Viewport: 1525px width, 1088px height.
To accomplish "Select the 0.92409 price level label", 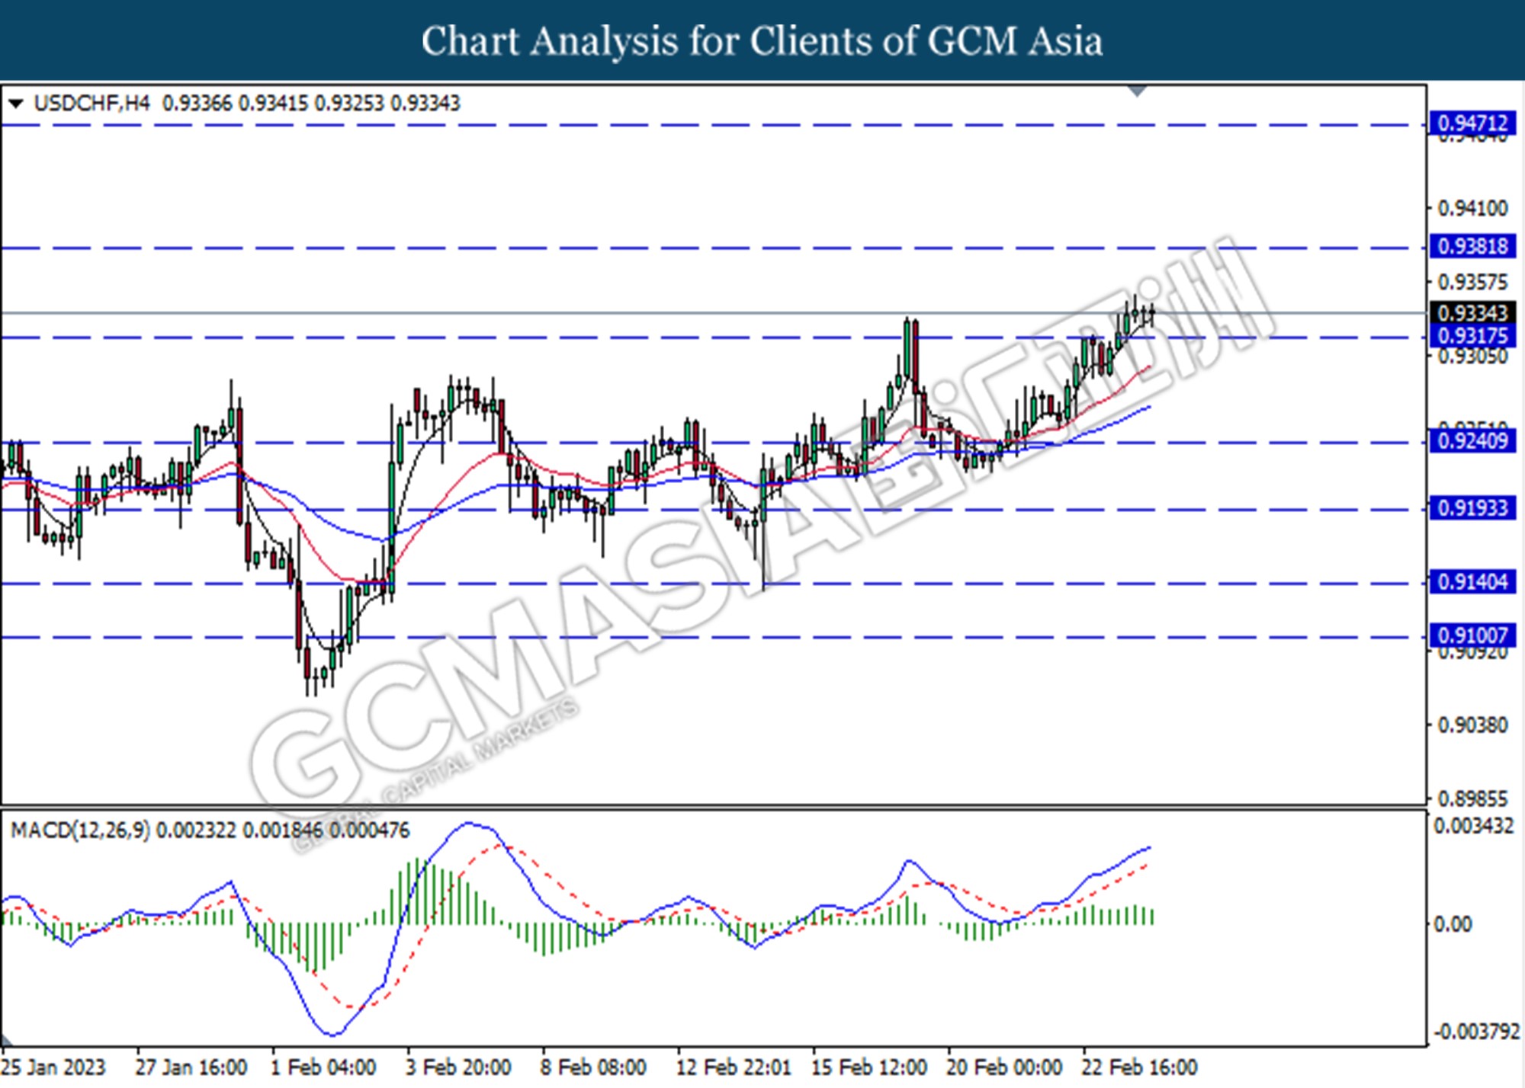I will 1472,441.
